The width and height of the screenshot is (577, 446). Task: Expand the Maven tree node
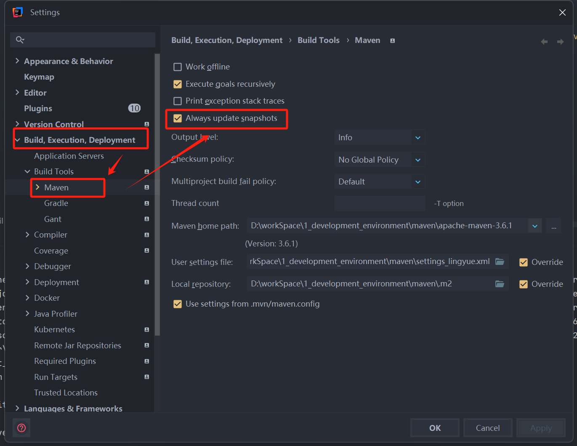coord(37,187)
